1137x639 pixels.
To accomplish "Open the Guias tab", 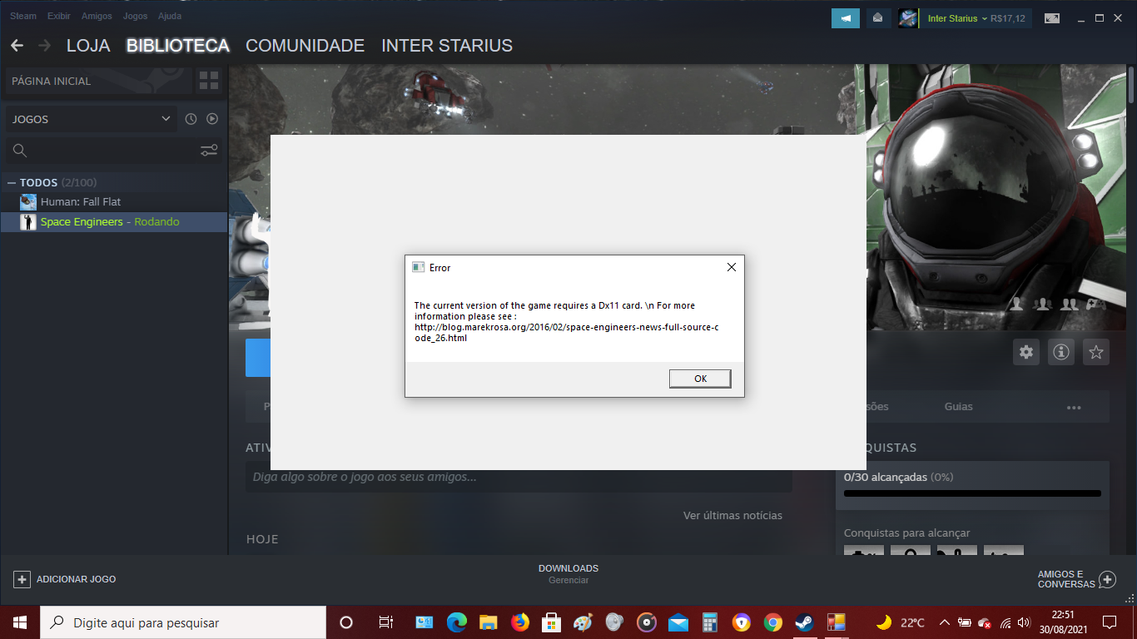I will tap(959, 407).
